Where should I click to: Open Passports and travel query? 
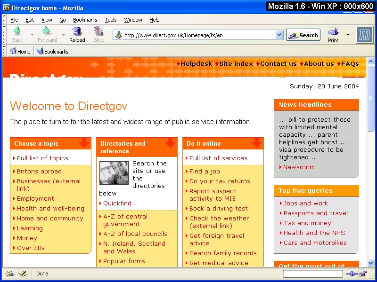[316, 213]
